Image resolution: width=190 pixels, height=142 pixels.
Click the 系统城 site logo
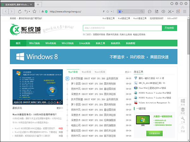25,30
